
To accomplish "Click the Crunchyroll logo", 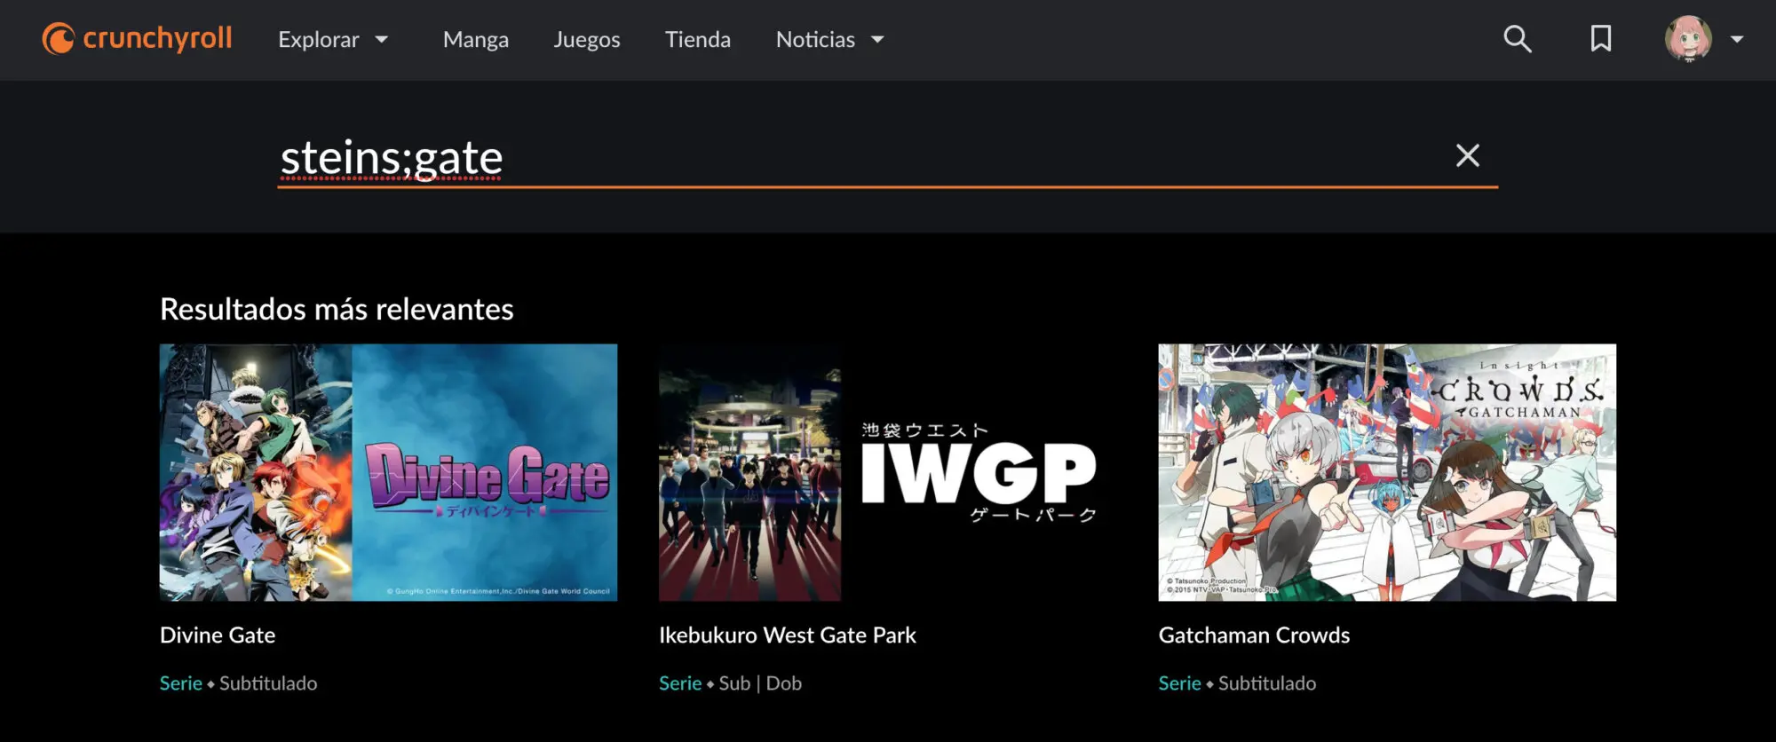I will click(x=138, y=39).
